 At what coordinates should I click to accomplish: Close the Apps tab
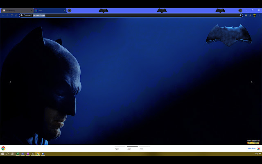[64, 11]
